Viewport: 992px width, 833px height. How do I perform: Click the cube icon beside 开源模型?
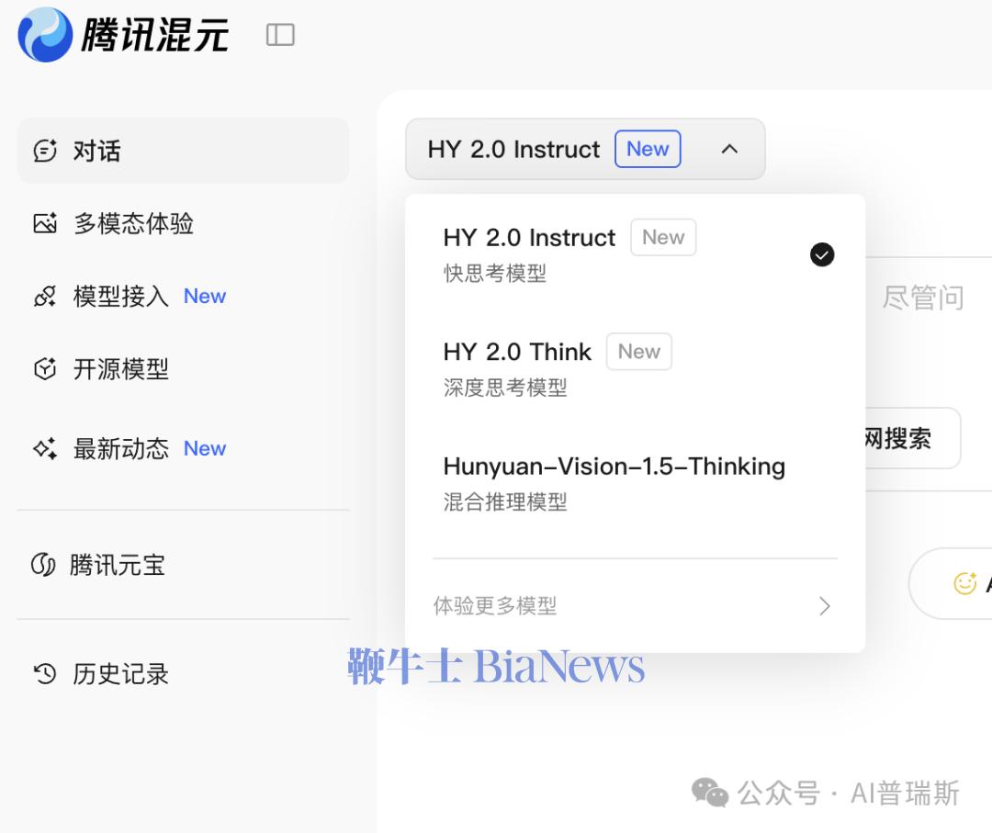click(x=45, y=369)
